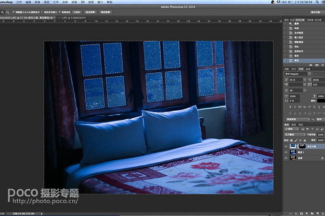Open the 0% character scaling dropdown
Image resolution: width=325 pixels, height=216 pixels.
coord(305,91)
